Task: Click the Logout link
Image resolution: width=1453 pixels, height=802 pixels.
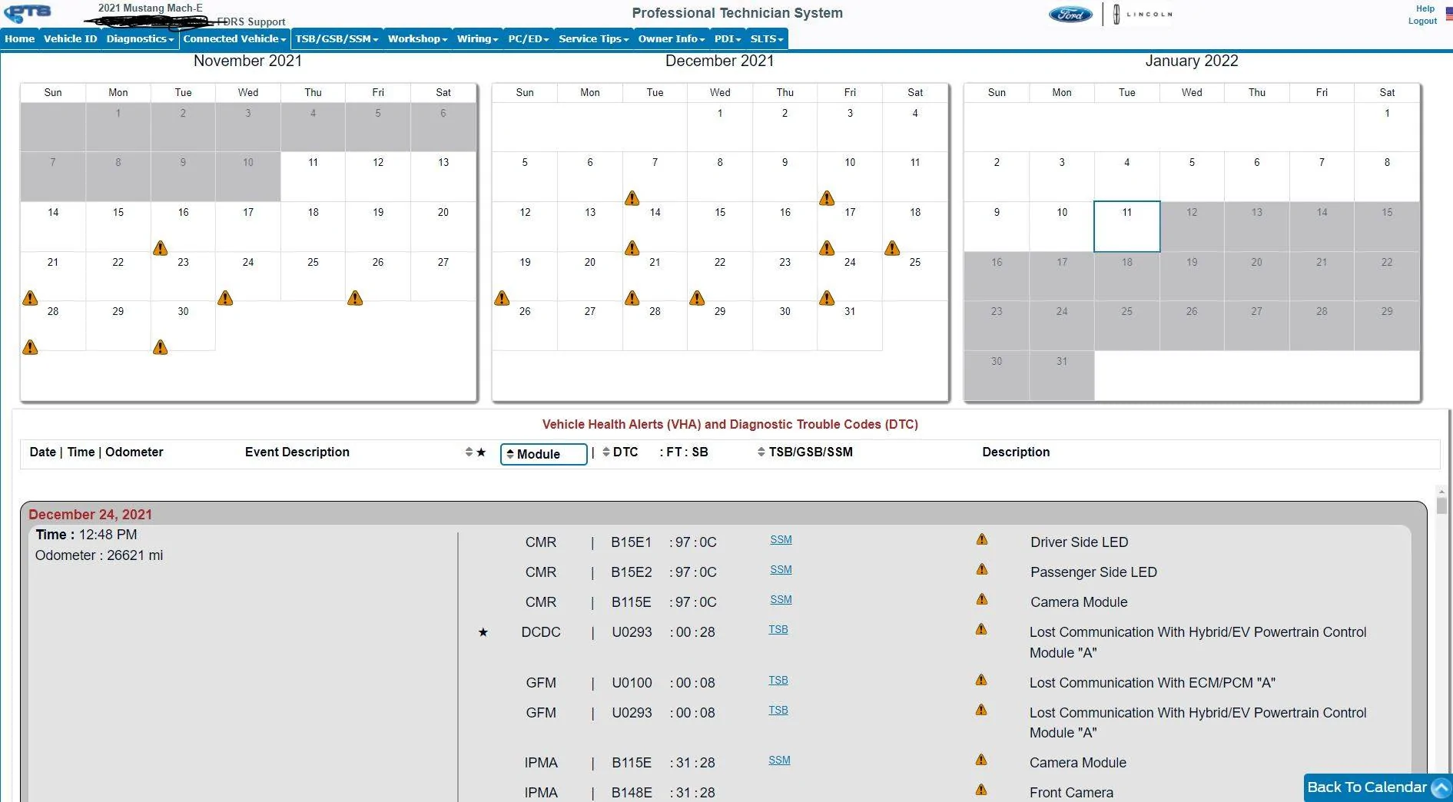Action: [1422, 21]
